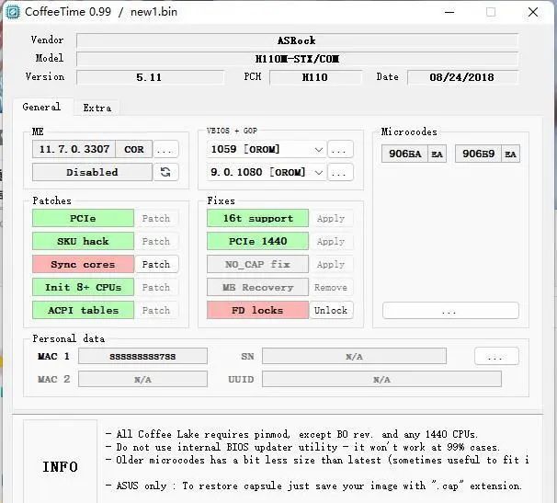Image resolution: width=557 pixels, height=503 pixels.
Task: Open the VBIOS 1059 [OROM] dropdown
Action: tap(266, 149)
